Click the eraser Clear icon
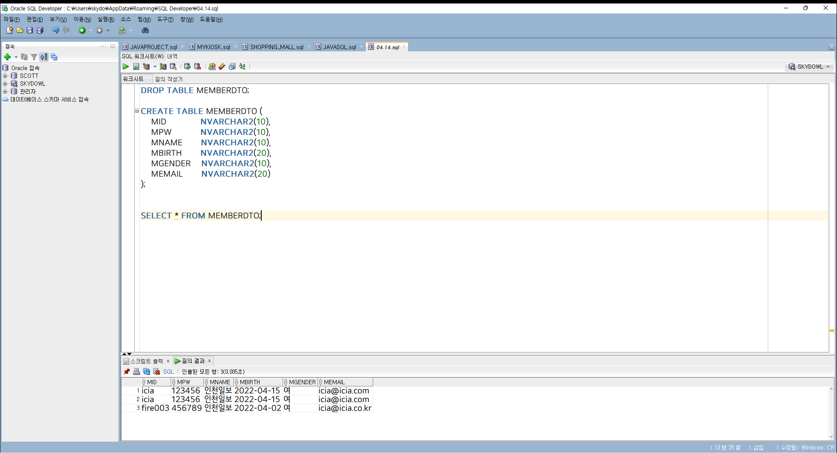Screen dimensions: 837x453 222,67
